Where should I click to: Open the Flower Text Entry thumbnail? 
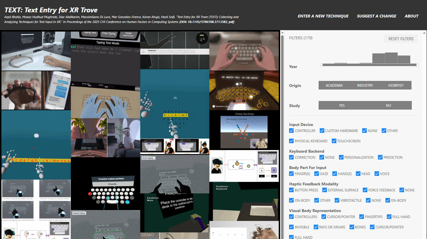pos(244,130)
